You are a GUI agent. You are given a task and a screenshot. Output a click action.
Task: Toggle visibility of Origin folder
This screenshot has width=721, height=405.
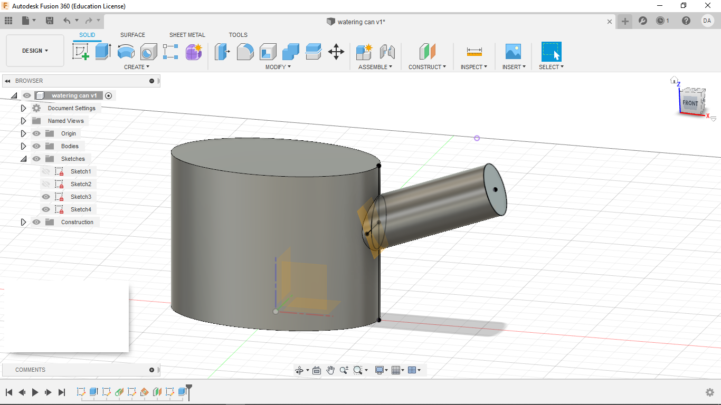tap(36, 133)
